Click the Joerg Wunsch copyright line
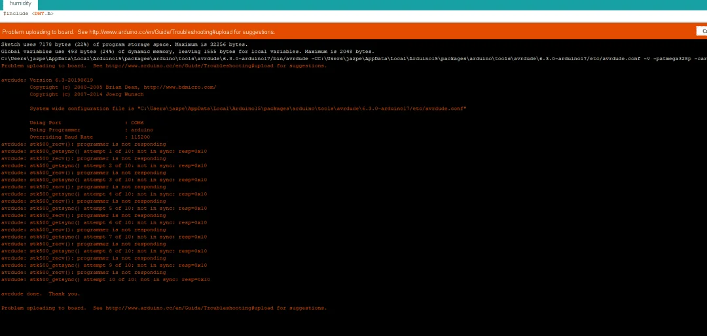Image resolution: width=707 pixels, height=336 pixels. pos(86,95)
